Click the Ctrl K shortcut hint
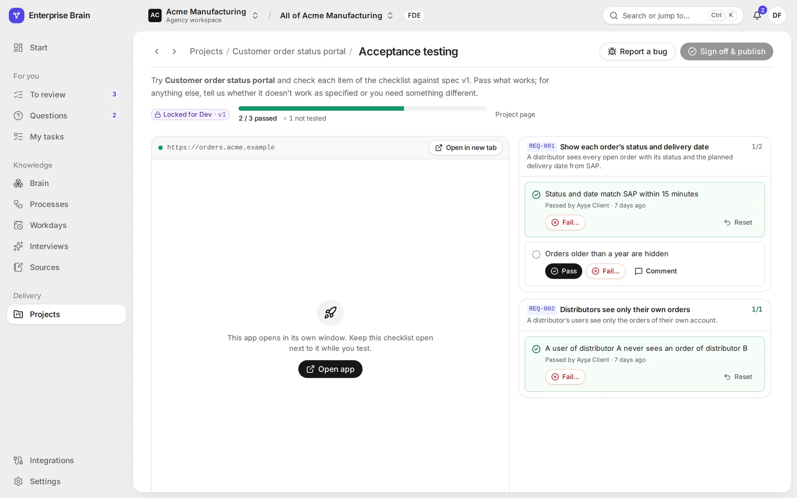Image resolution: width=797 pixels, height=498 pixels. click(723, 15)
